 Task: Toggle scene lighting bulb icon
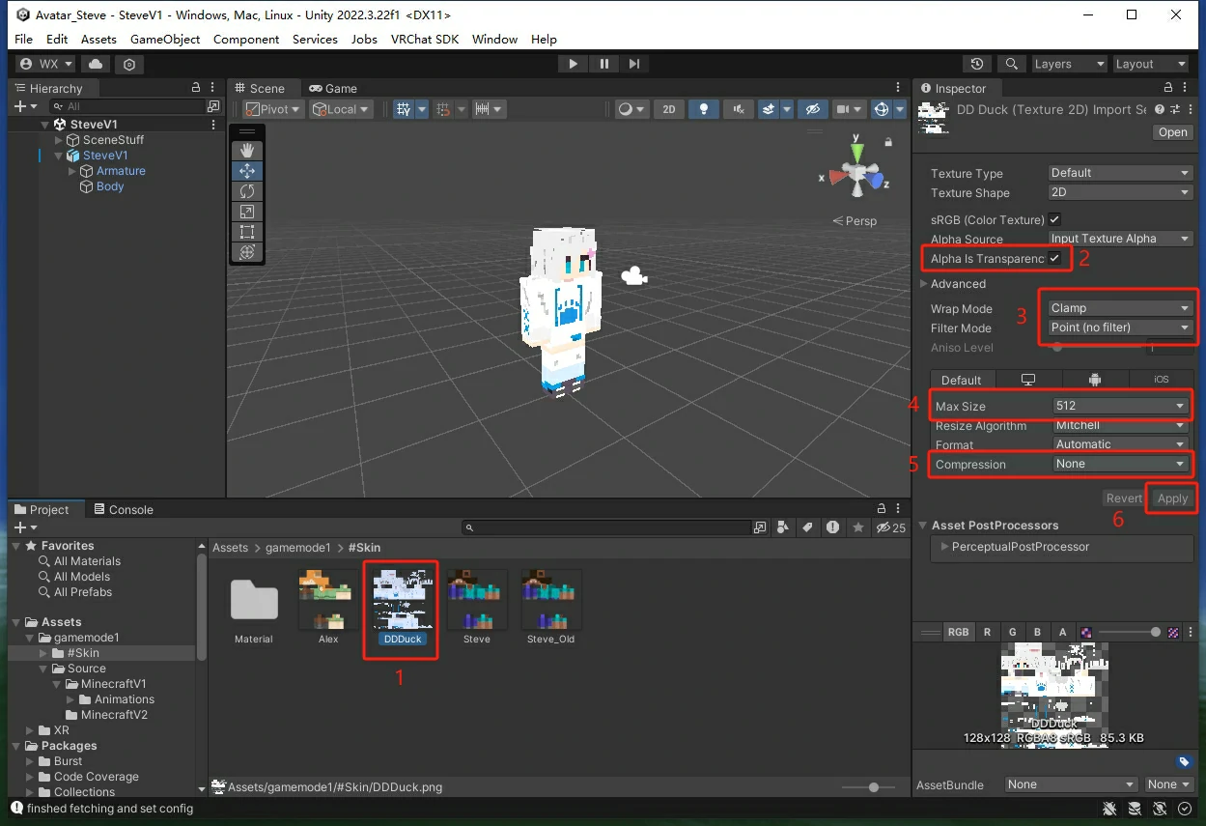coord(704,109)
